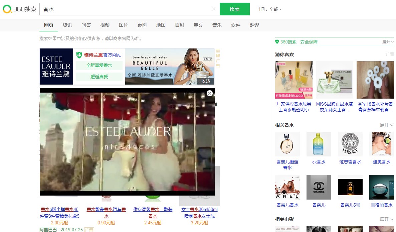Image resolution: width=396 pixels, height=232 pixels.
Task: Switch to the 英文 tab
Action: tap(198, 25)
